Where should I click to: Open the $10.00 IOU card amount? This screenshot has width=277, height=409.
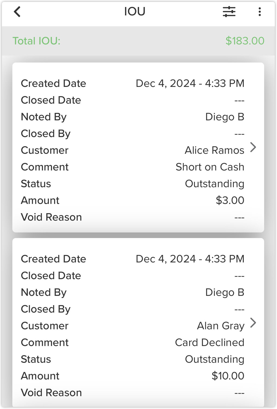[x=228, y=376]
